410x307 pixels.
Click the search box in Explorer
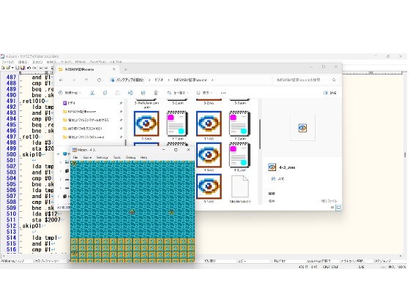(305, 80)
